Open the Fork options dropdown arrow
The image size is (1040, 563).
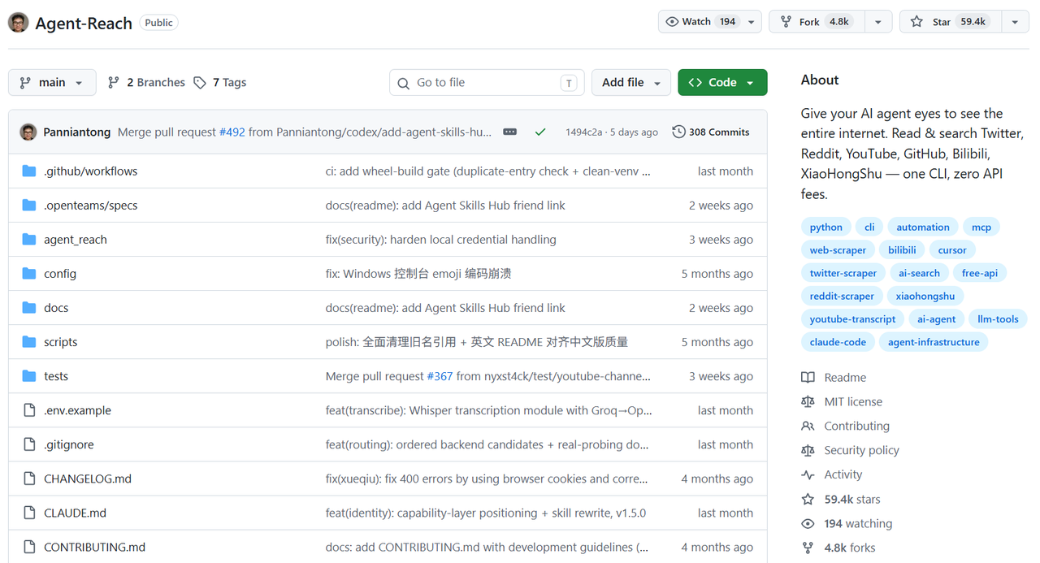point(878,22)
